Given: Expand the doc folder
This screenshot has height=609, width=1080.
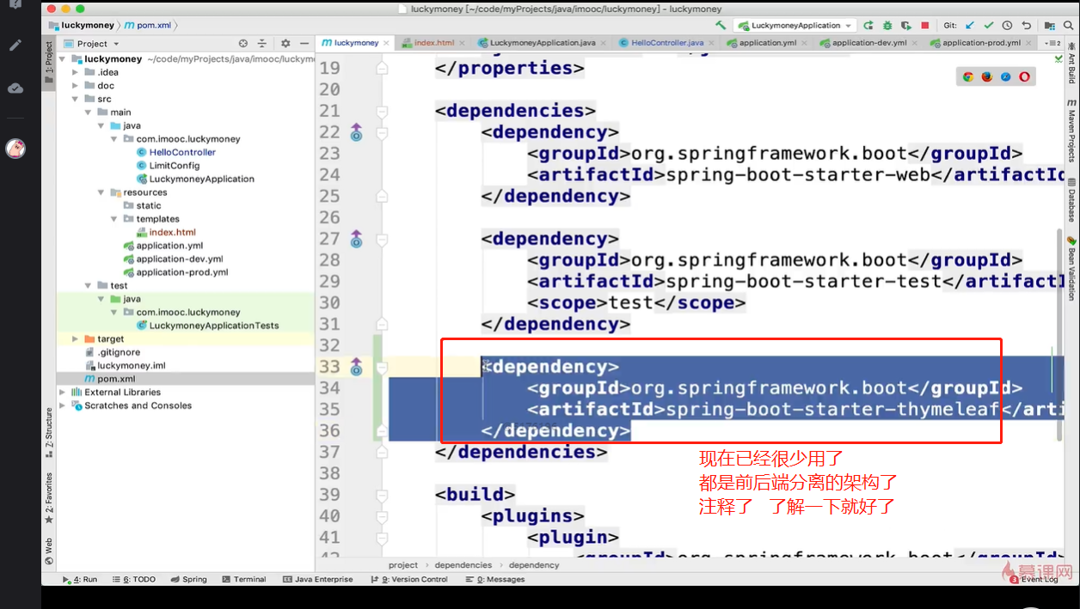Looking at the screenshot, I should [x=76, y=86].
